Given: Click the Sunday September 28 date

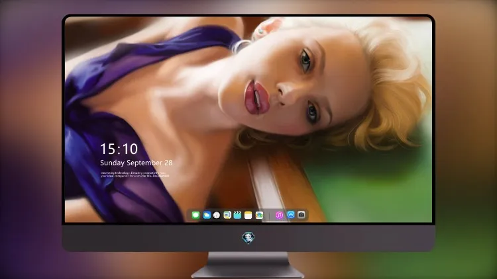Looking at the screenshot, I should [x=137, y=163].
